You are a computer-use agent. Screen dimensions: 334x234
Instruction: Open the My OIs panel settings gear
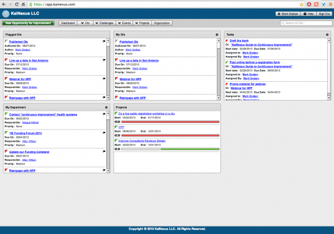tap(217, 34)
